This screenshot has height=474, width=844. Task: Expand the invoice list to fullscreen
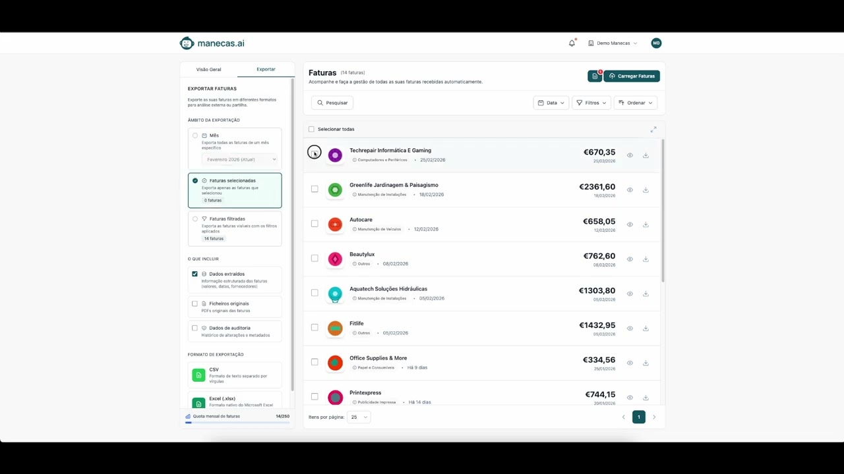pos(653,130)
